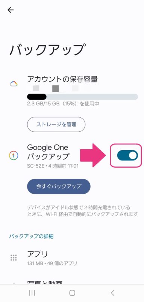The height and width of the screenshot is (302, 144).
Task: Tap the Google One バックアップ label
Action: click(47, 152)
